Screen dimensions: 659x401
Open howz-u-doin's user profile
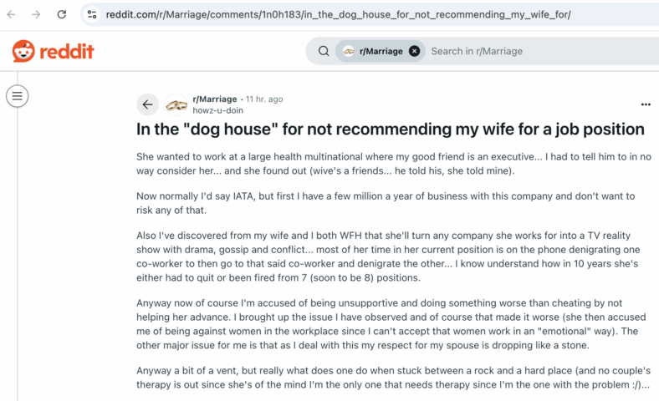pyautogui.click(x=217, y=110)
